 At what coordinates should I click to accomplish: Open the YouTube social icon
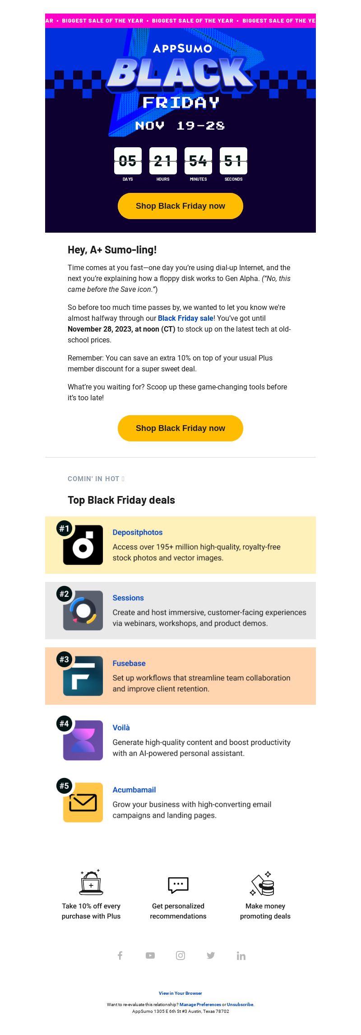[150, 955]
